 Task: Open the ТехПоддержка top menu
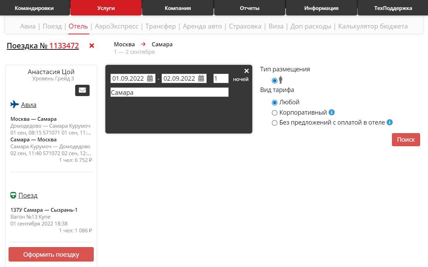pyautogui.click(x=393, y=8)
